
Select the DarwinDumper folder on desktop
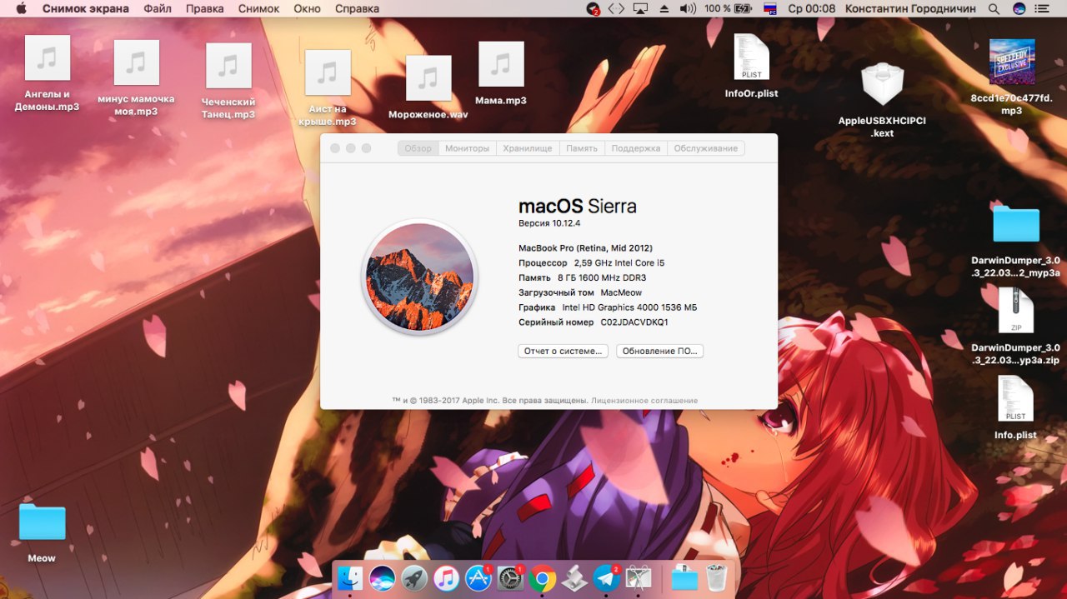1015,241
